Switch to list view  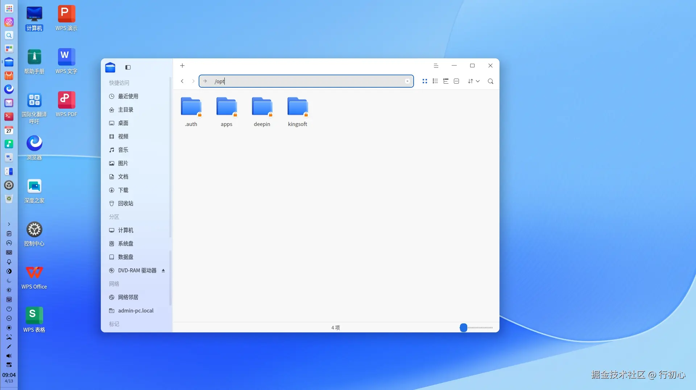[435, 81]
